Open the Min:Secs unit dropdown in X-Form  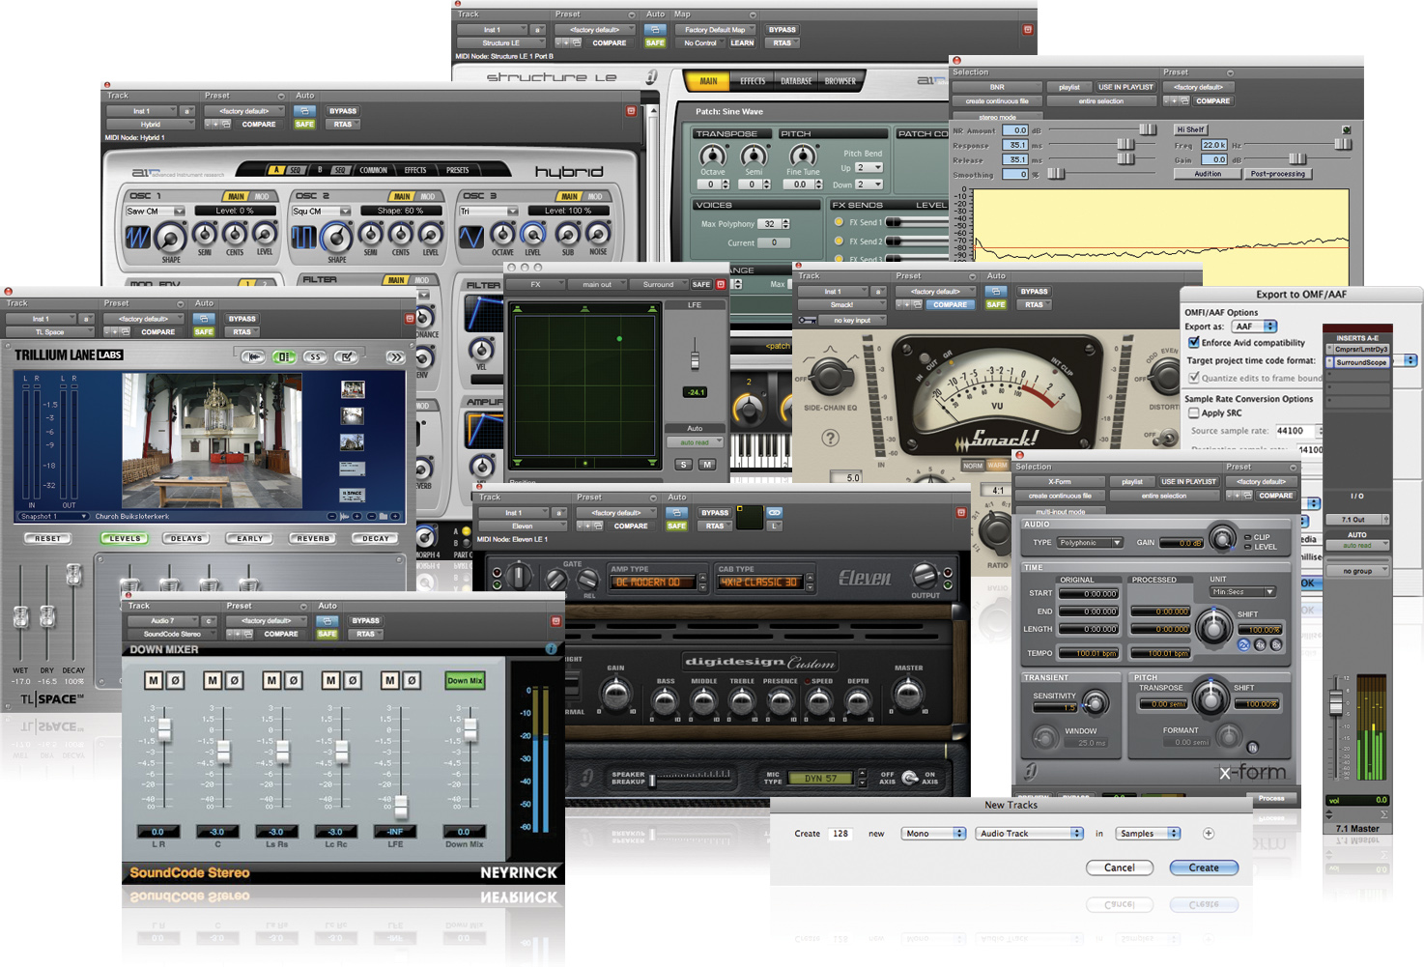1242,592
